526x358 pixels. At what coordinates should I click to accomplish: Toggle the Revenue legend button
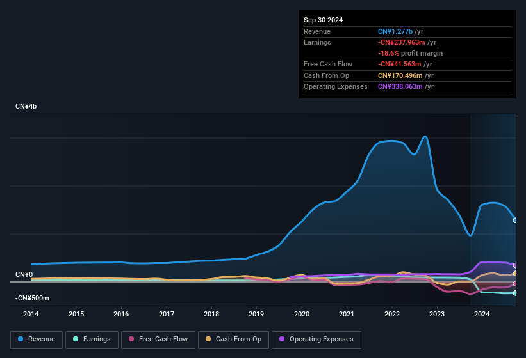(37, 339)
